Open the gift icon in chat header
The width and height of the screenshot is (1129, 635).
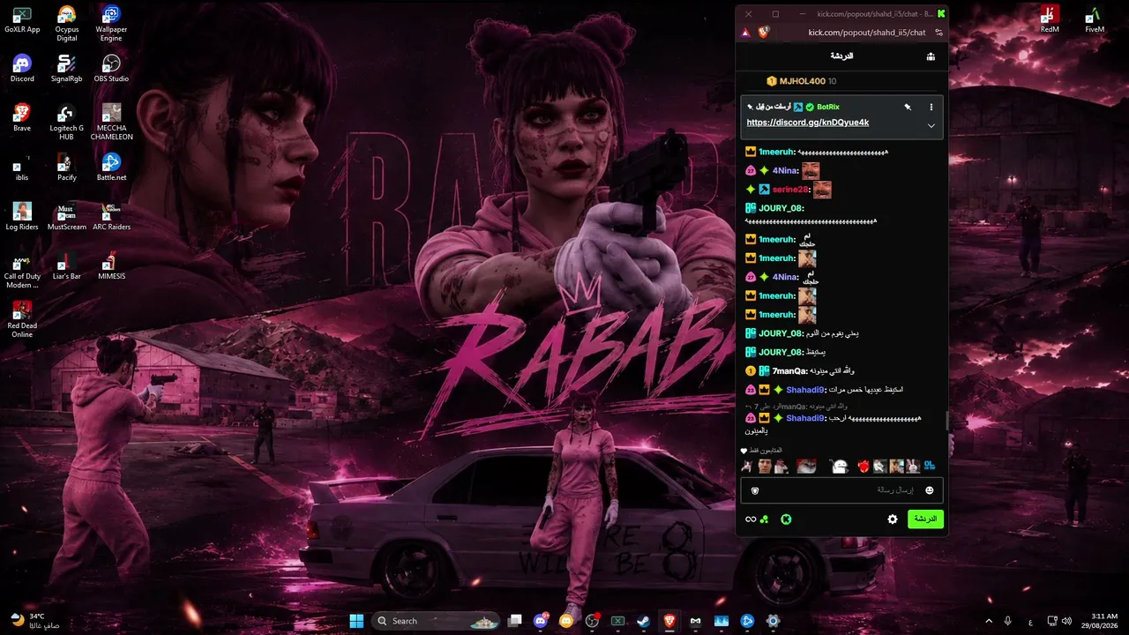pyautogui.click(x=931, y=56)
